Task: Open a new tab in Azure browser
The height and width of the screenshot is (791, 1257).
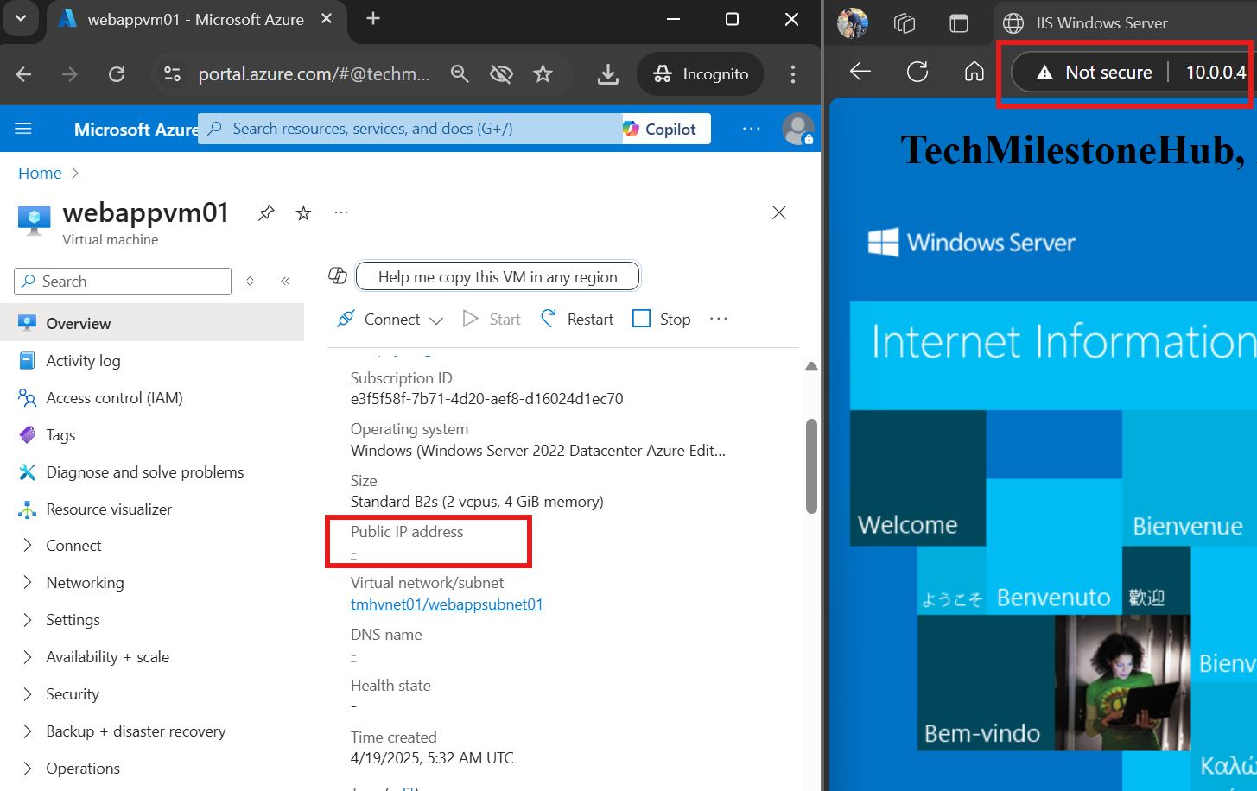Action: click(x=373, y=19)
